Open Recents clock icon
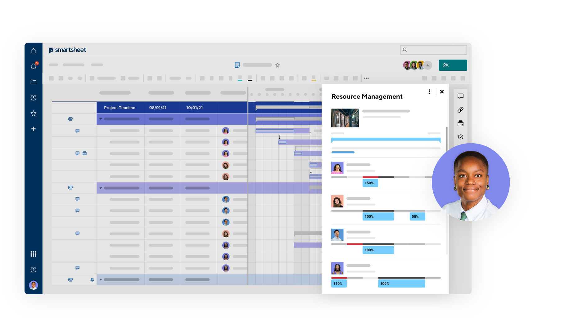565x318 pixels. tap(34, 98)
